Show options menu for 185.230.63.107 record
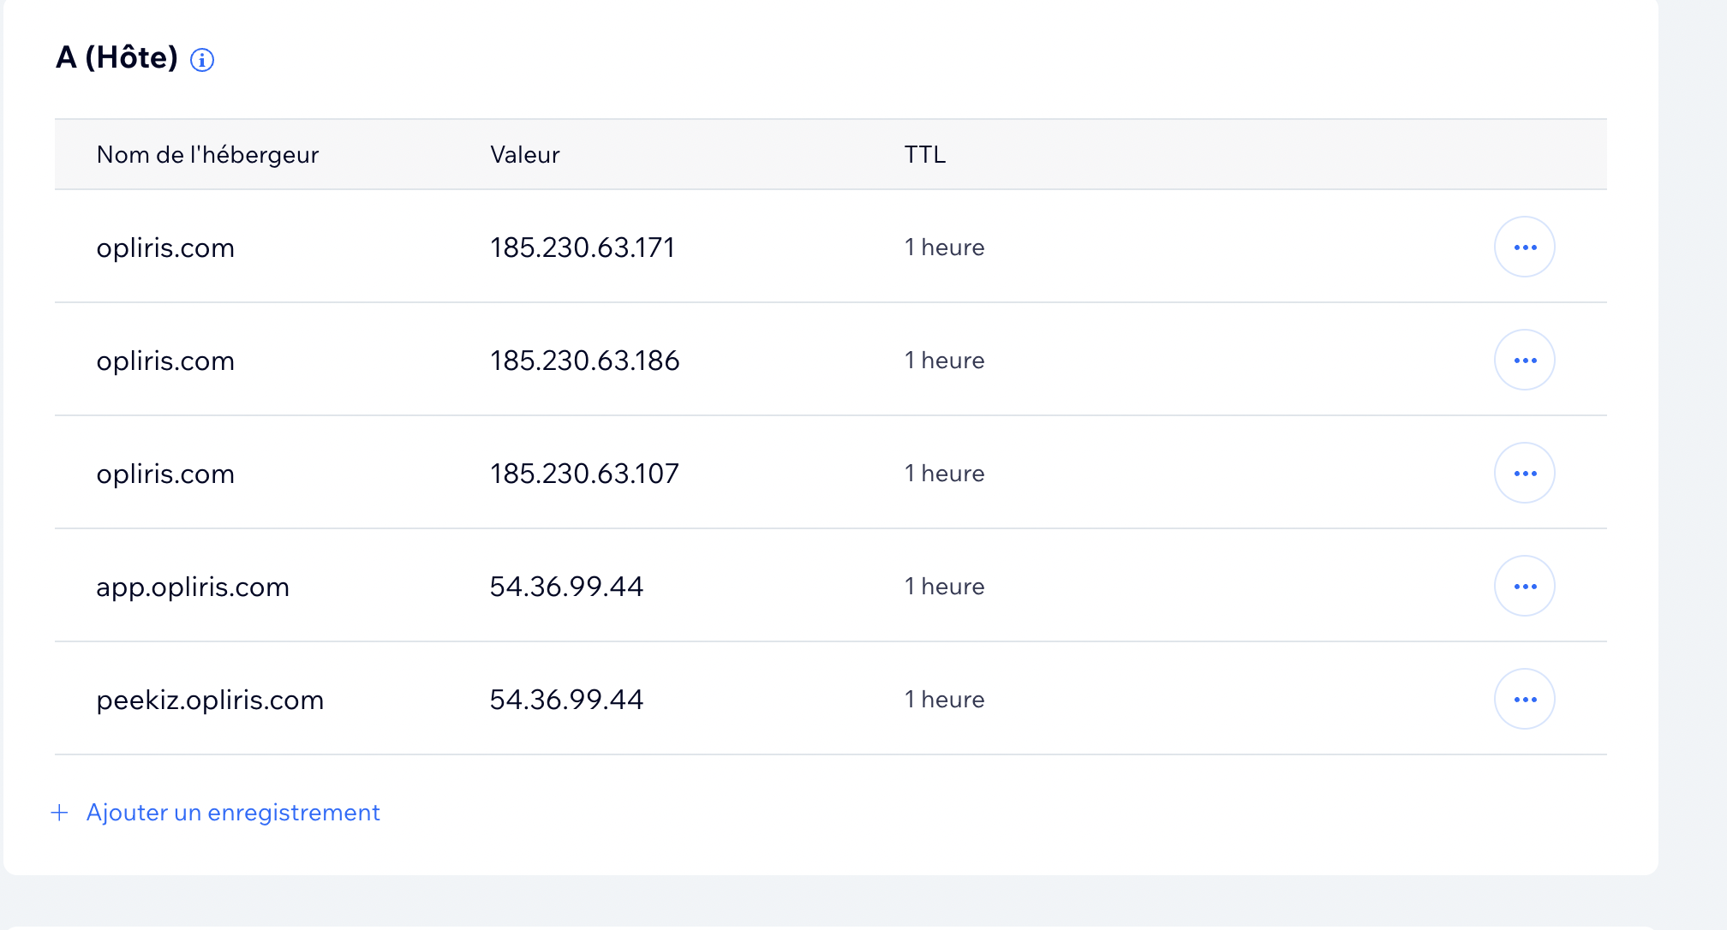This screenshot has width=1727, height=930. pyautogui.click(x=1524, y=474)
